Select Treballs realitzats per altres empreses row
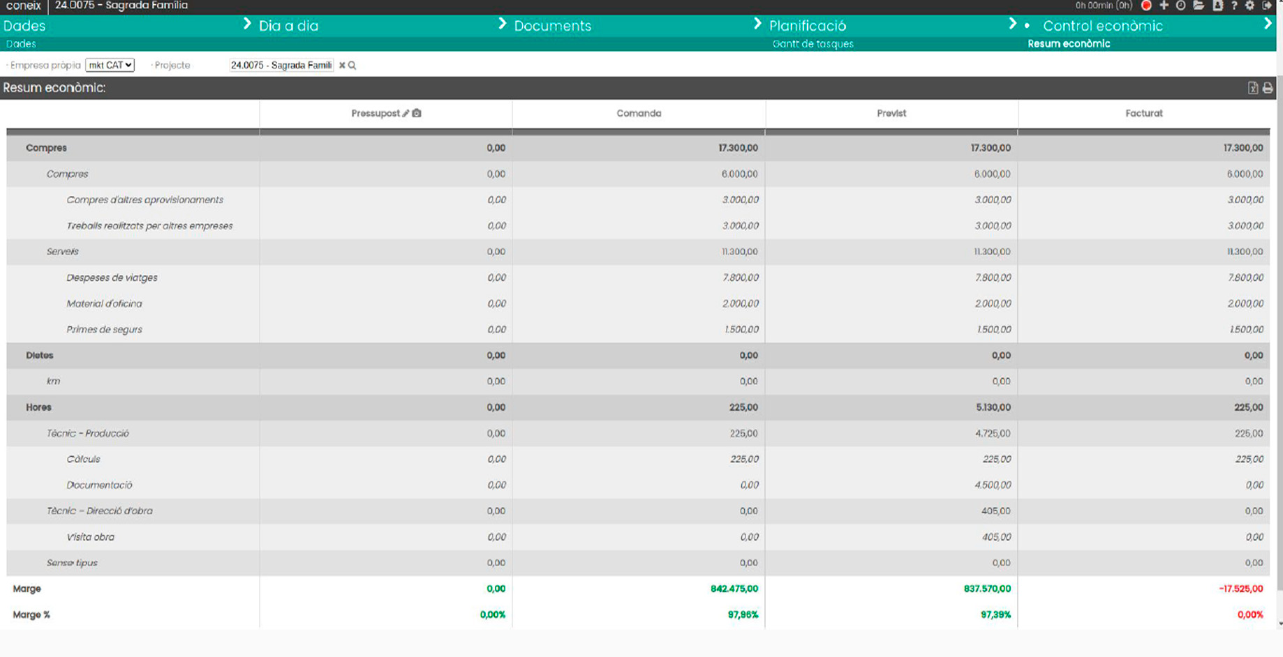This screenshot has width=1283, height=657. (149, 226)
